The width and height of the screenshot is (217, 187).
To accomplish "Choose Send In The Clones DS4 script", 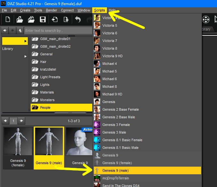I will [x=147, y=185].
